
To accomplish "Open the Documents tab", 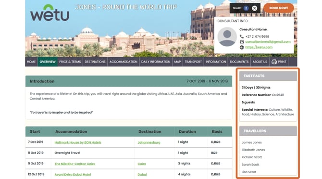I will [x=239, y=62].
